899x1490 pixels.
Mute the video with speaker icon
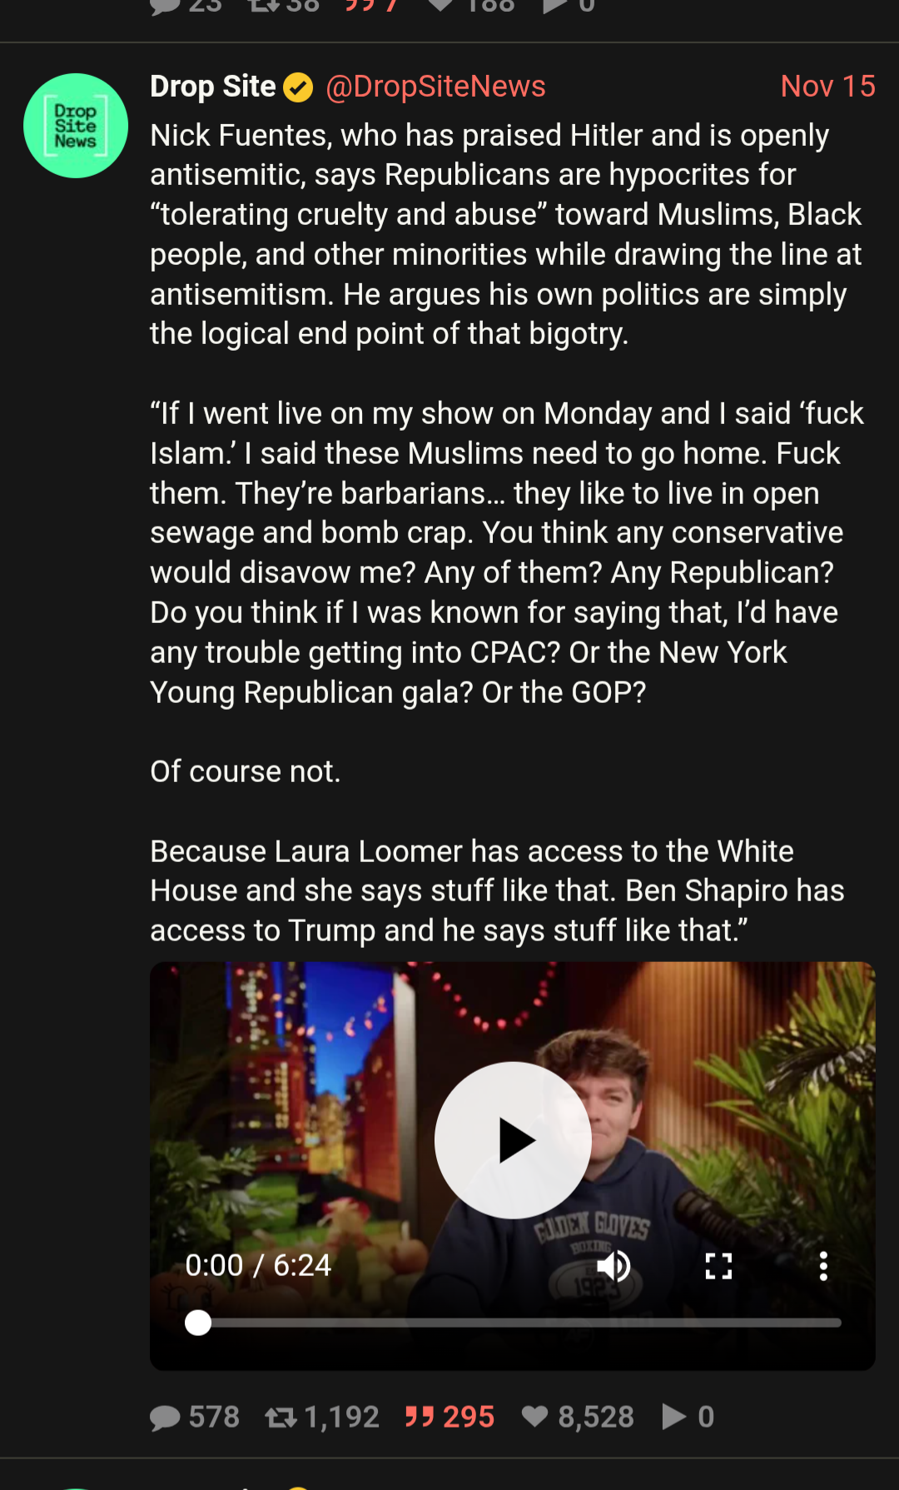pos(613,1266)
